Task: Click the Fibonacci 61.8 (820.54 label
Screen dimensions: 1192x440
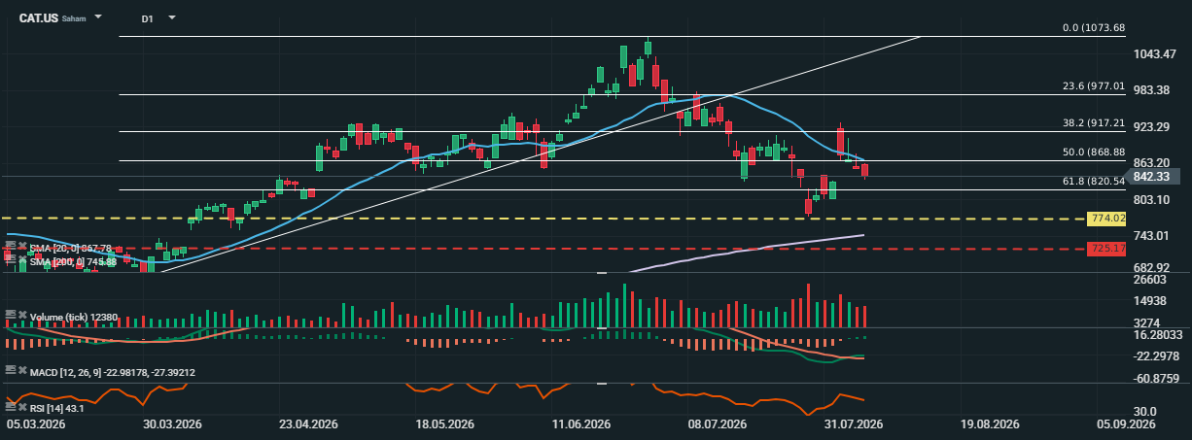Action: 1094,181
